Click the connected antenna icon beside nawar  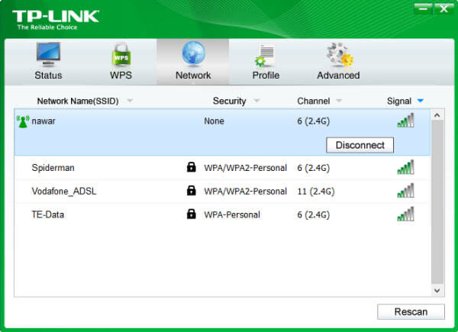point(23,121)
